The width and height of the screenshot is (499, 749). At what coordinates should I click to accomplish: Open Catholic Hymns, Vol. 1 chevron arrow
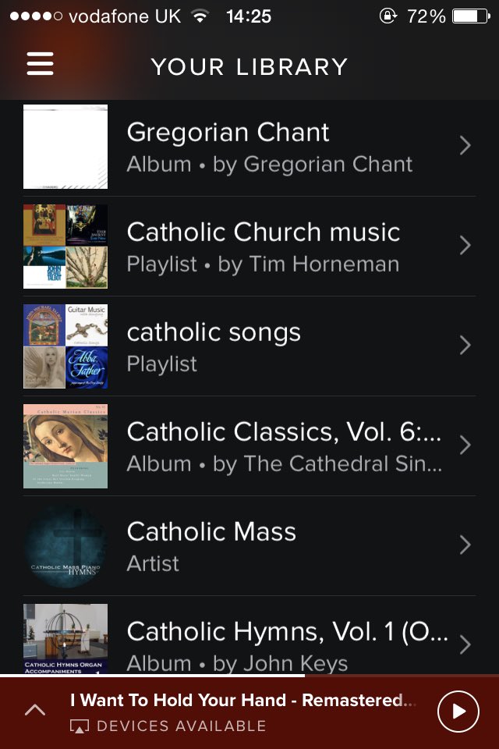(x=465, y=645)
